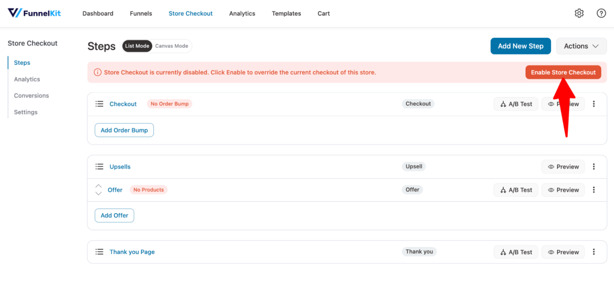Add an order bump to the Checkout step
The width and height of the screenshot is (614, 282).
click(x=124, y=130)
